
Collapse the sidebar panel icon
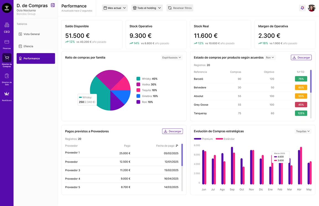point(53,5)
